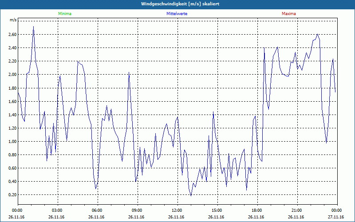Screen dimensions: 355x222
Task: Click the 15:00 time axis label
Action: [x=217, y=210]
